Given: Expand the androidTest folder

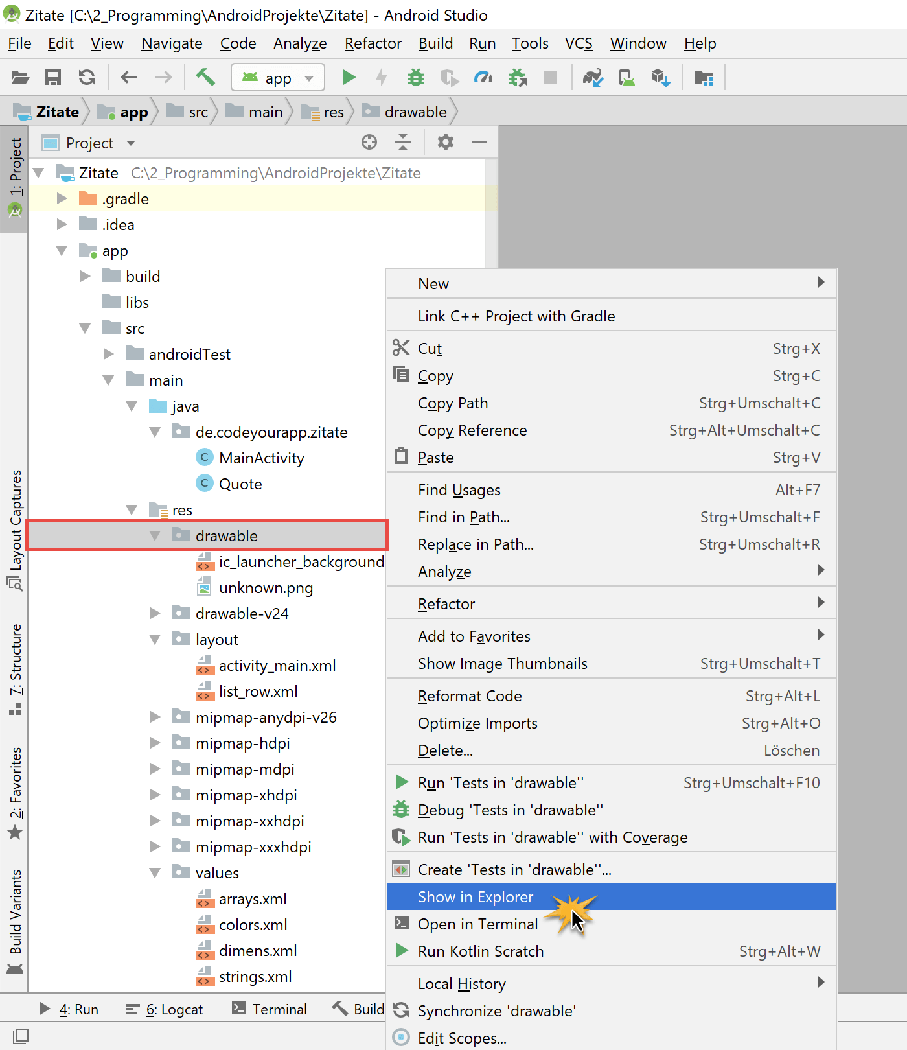Looking at the screenshot, I should tap(109, 354).
